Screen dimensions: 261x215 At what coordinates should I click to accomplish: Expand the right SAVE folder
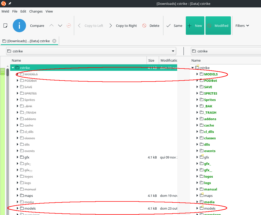(197, 87)
